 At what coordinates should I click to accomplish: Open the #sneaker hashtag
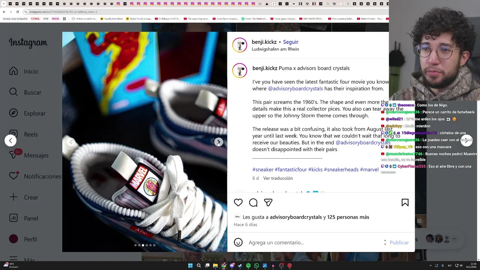pos(263,169)
